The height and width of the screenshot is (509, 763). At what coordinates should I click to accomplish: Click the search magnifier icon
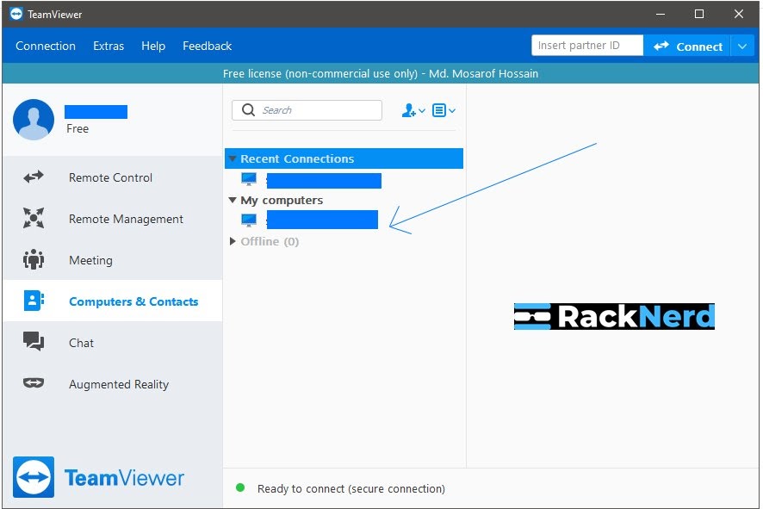coord(248,110)
